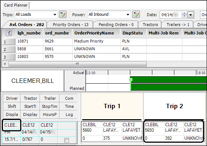Image resolution: width=207 pixels, height=146 pixels.
Task: Select the Pending Orders - 0 tab
Action: [116, 25]
